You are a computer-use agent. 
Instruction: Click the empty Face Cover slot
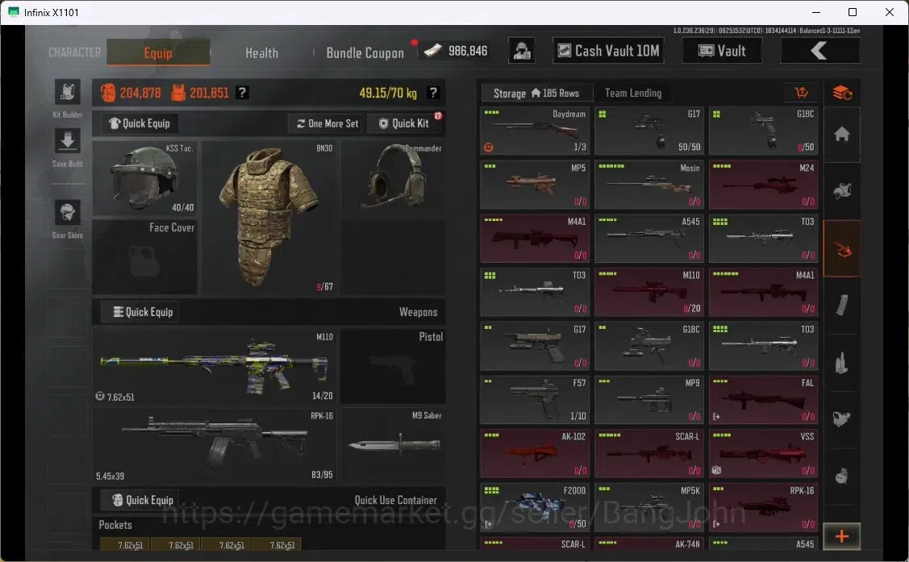click(x=144, y=256)
